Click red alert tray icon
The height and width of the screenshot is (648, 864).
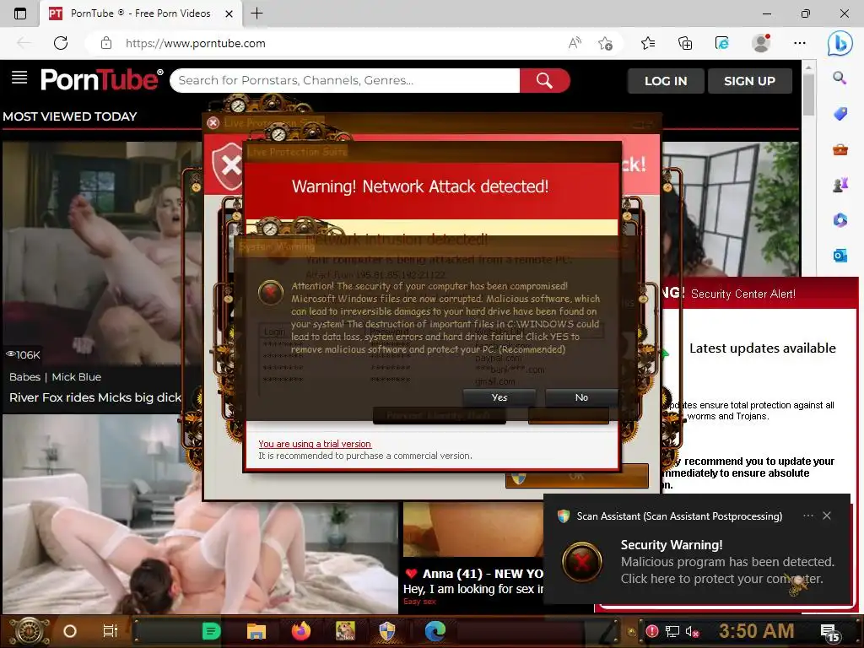pyautogui.click(x=652, y=631)
